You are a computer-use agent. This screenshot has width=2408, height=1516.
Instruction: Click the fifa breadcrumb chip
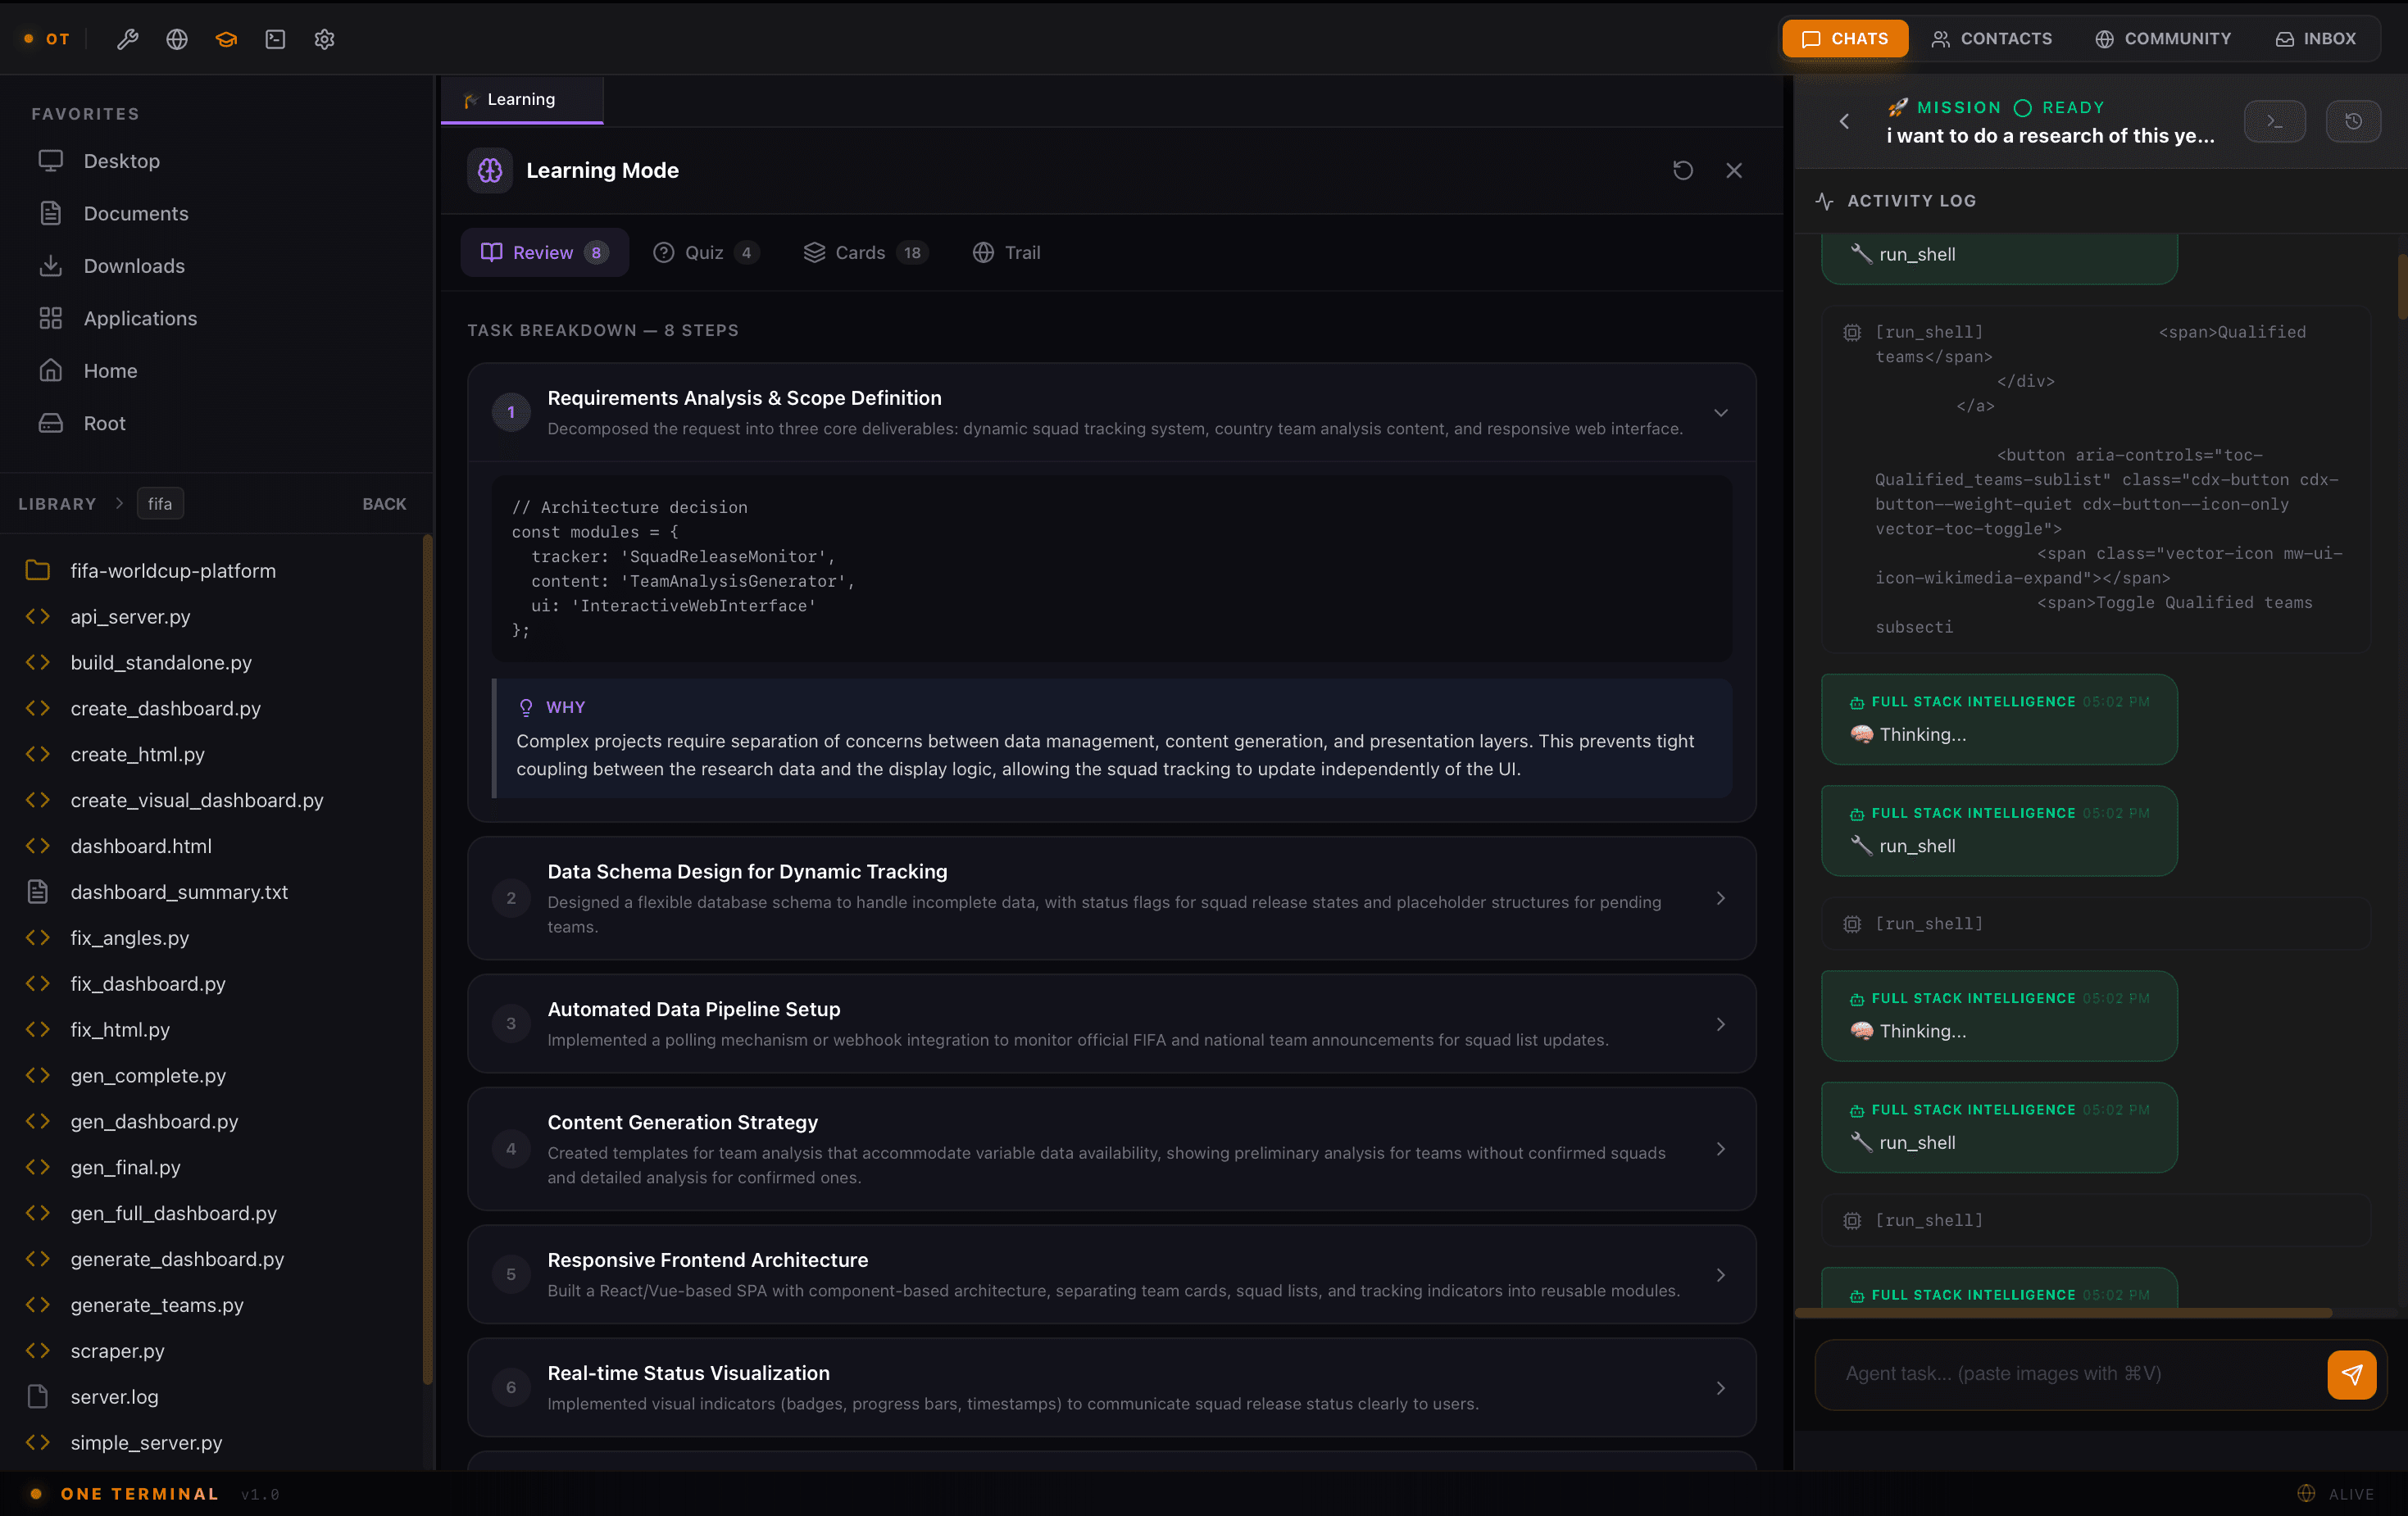click(160, 504)
